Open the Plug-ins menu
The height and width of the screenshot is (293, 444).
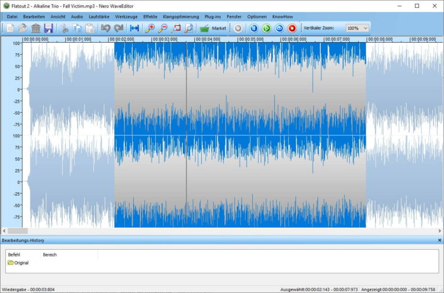click(x=213, y=17)
